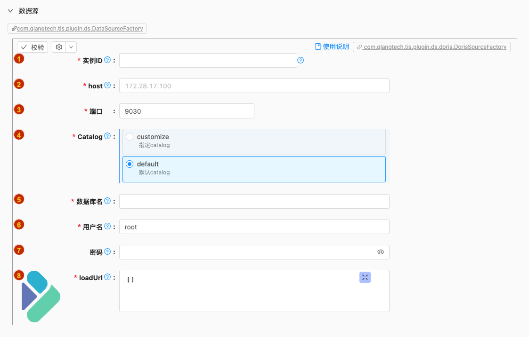Expand the loadUrl editor fullscreen

pos(365,277)
